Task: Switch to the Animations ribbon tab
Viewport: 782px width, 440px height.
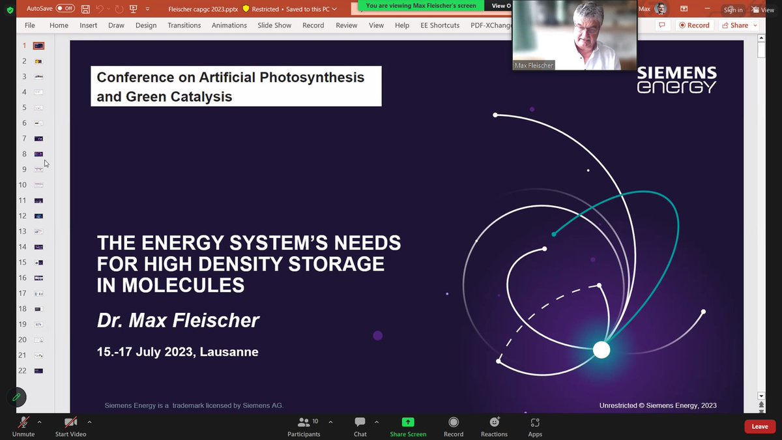Action: (229, 25)
